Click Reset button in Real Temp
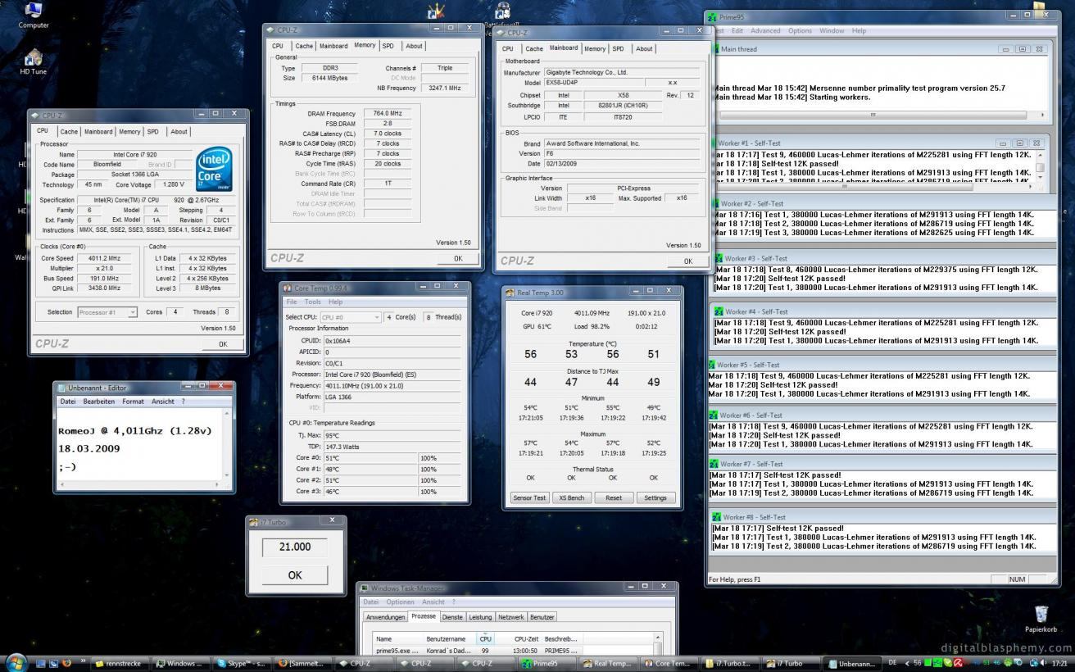The height and width of the screenshot is (672, 1075). pyautogui.click(x=613, y=497)
